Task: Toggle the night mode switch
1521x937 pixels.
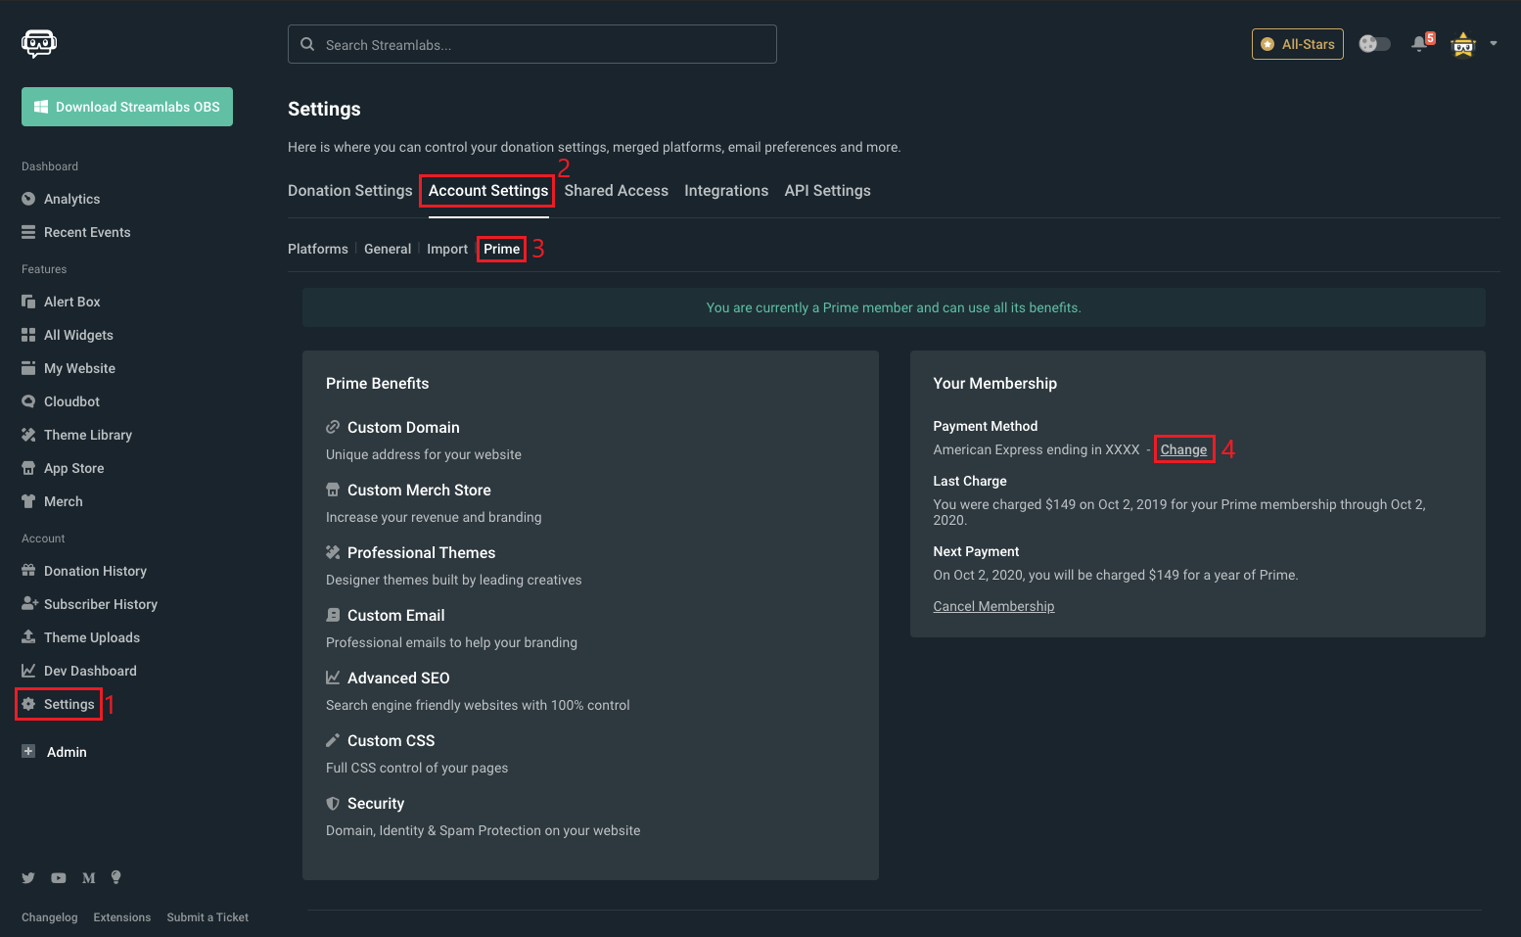Action: tap(1374, 44)
